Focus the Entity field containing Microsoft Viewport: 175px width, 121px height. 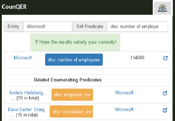point(48,27)
